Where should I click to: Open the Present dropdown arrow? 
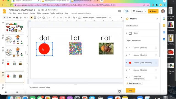pos(145,11)
